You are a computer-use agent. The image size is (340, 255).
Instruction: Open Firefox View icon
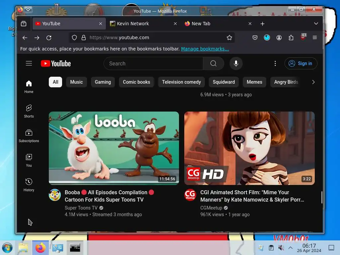[24, 24]
